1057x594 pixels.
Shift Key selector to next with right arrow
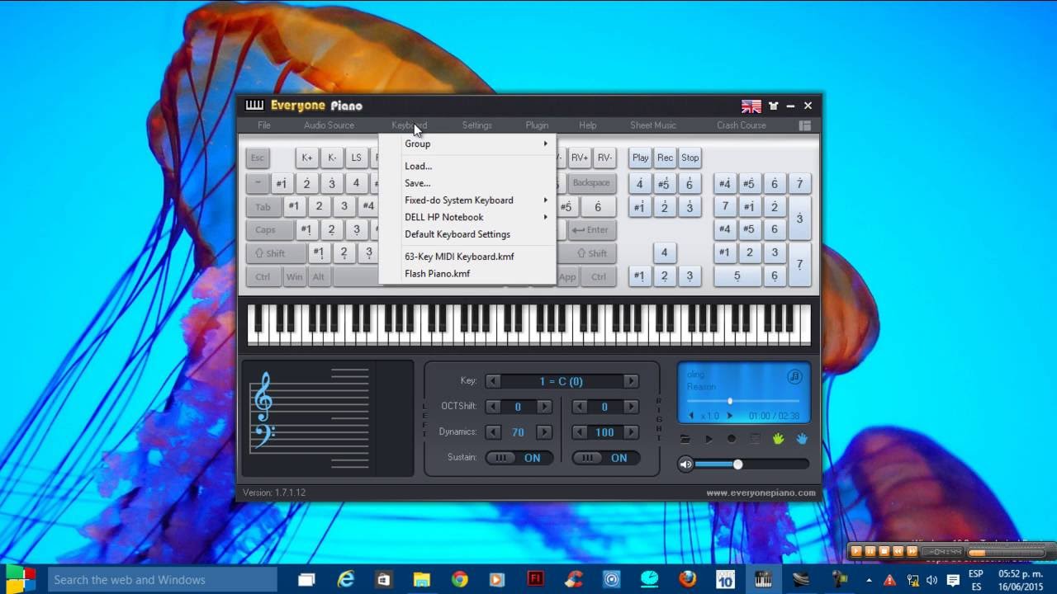pyautogui.click(x=631, y=381)
